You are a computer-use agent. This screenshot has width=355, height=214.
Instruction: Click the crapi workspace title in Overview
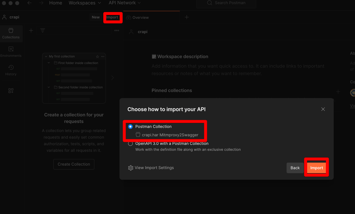click(x=142, y=32)
